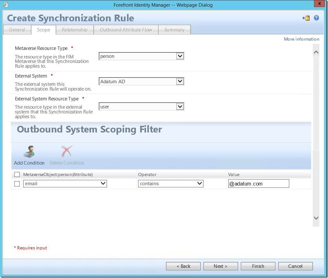Click the Add Condition person icon
This screenshot has width=328, height=278.
point(29,152)
